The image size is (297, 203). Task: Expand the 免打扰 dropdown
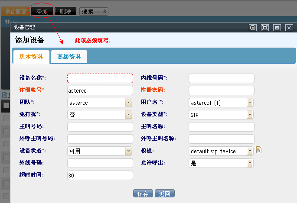pyautogui.click(x=128, y=115)
